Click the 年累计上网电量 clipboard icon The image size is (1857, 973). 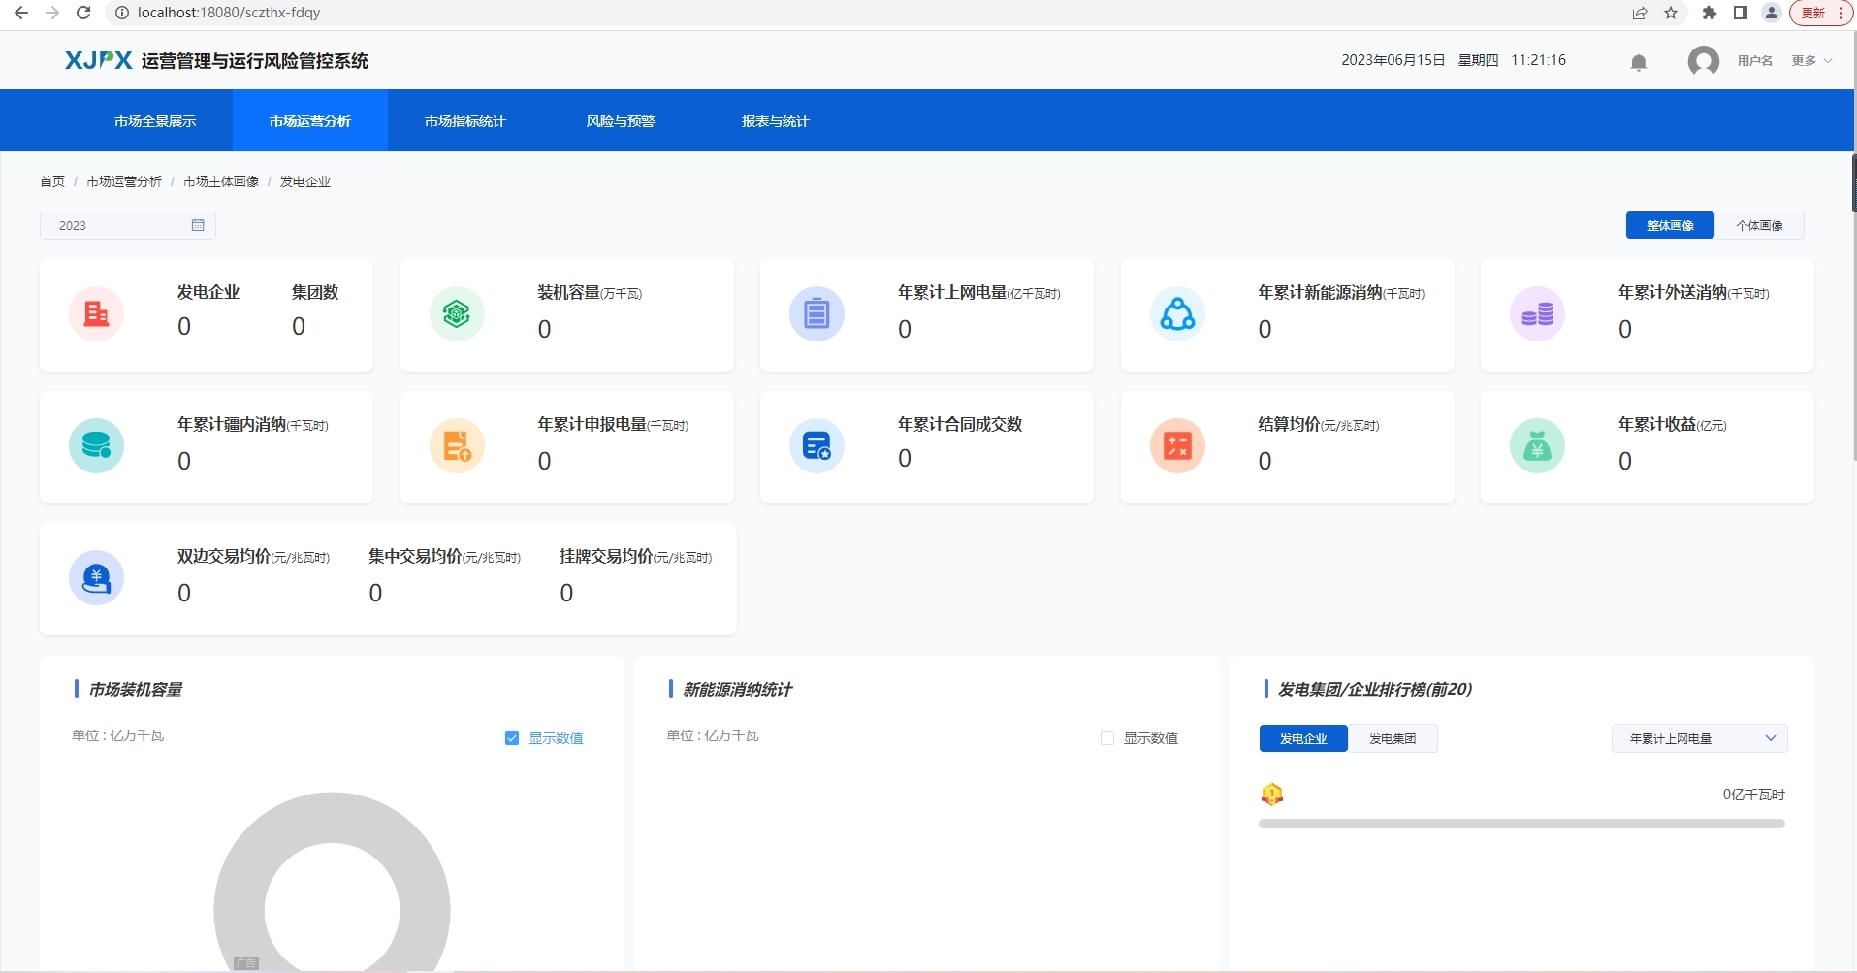tap(816, 313)
